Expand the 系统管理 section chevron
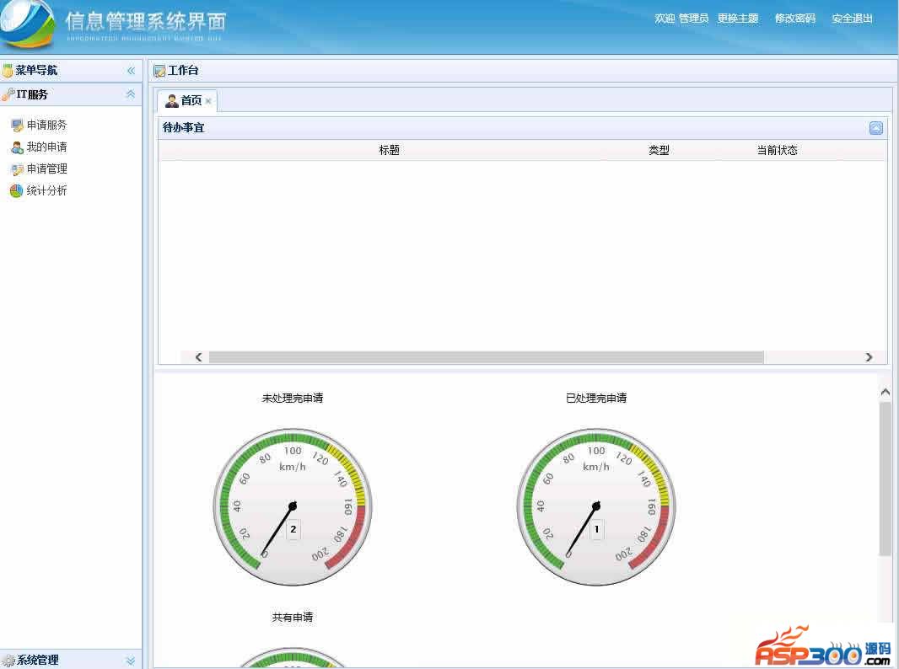This screenshot has height=669, width=899. (x=131, y=661)
